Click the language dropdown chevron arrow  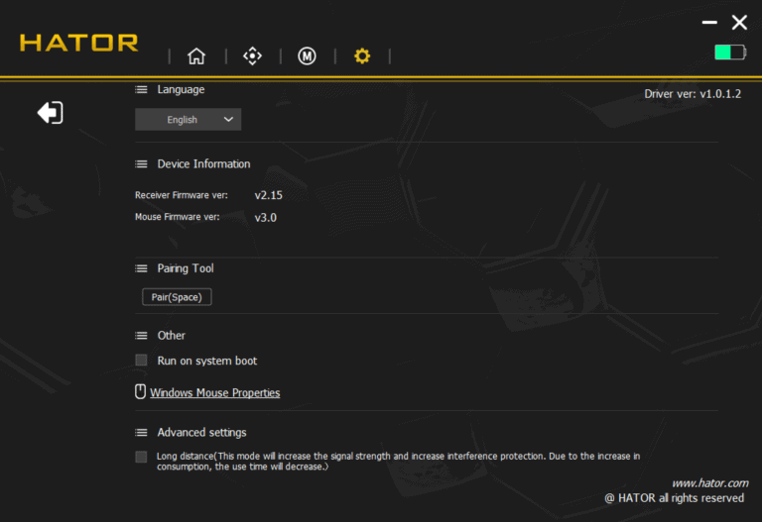[228, 119]
